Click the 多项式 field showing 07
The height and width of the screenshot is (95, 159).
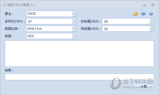coord(49,21)
